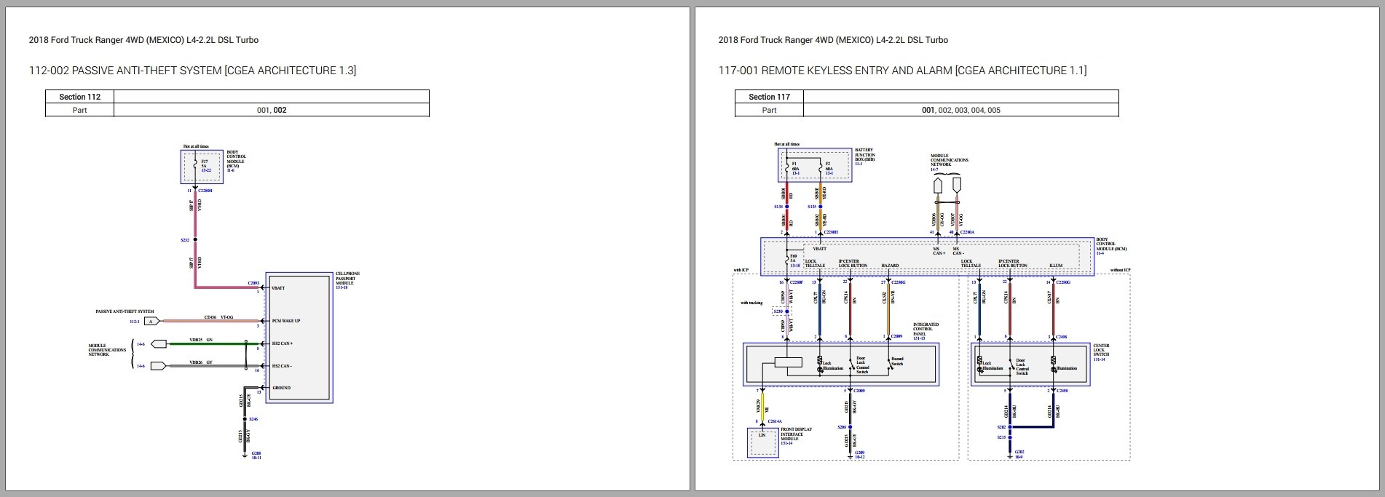Open part '002' in Section 117 table
Viewport: 1385px width, 497px height.
click(x=944, y=110)
